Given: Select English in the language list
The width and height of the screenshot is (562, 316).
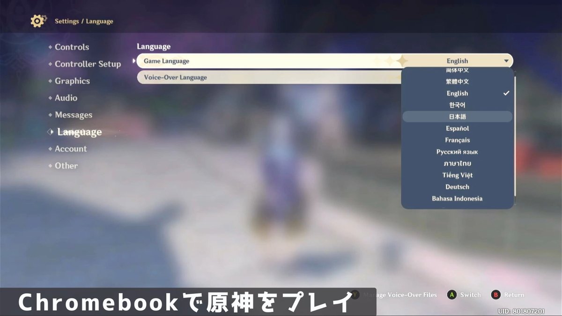Looking at the screenshot, I should pyautogui.click(x=457, y=93).
